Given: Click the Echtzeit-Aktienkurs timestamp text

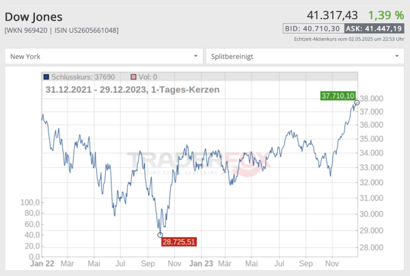Looking at the screenshot, I should tap(348, 39).
